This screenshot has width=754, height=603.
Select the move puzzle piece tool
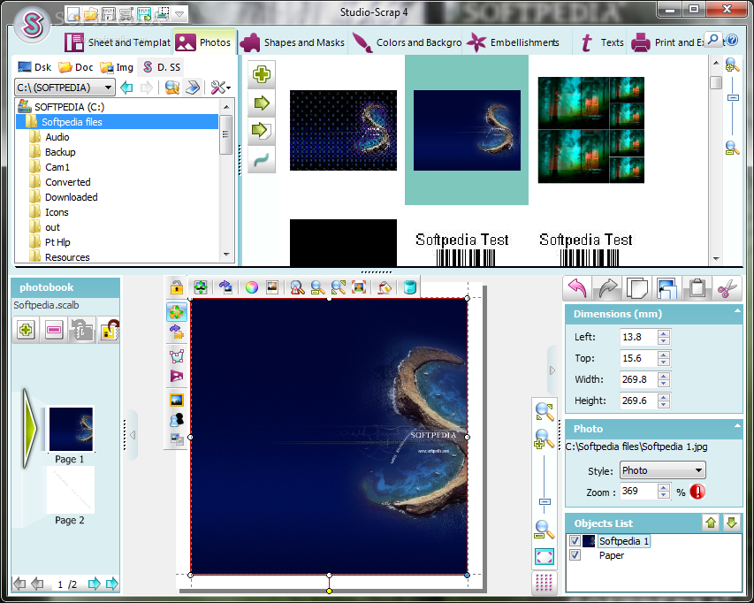(x=177, y=311)
